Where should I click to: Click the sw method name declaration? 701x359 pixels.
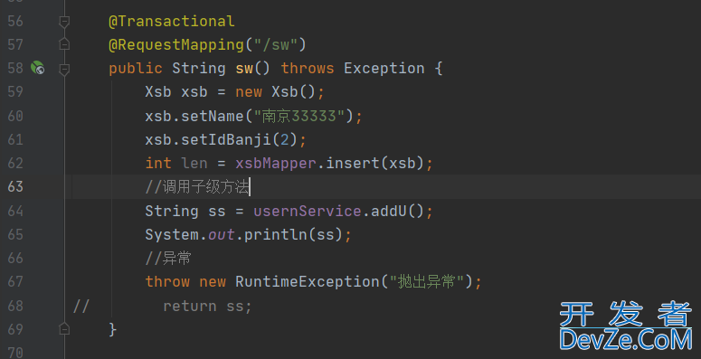[x=244, y=69]
